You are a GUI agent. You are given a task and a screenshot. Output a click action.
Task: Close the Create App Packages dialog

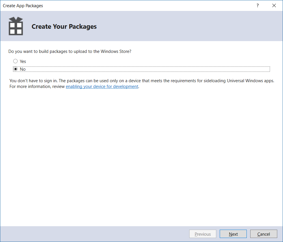[x=274, y=5]
